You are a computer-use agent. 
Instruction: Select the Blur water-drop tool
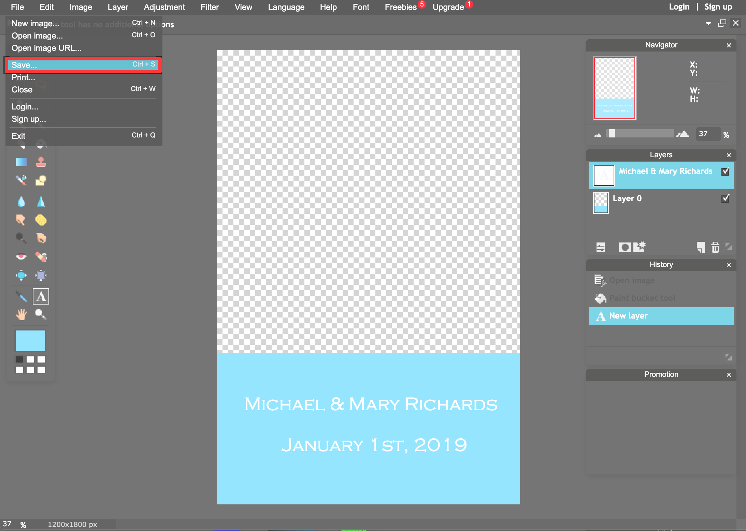point(21,202)
